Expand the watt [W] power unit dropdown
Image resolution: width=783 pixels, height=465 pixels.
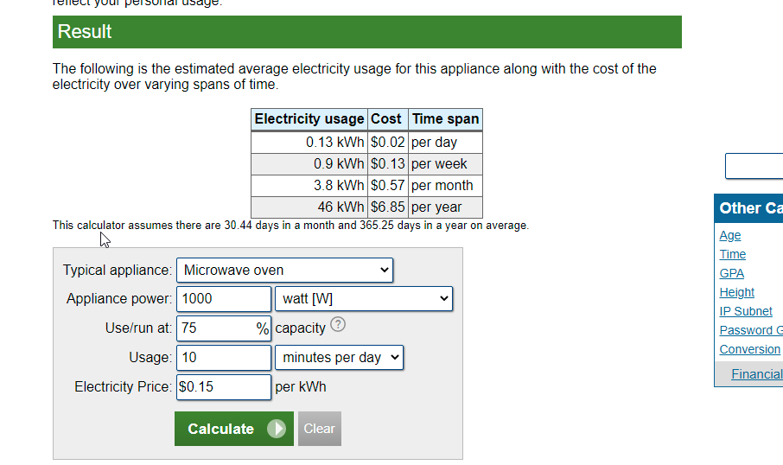click(364, 299)
